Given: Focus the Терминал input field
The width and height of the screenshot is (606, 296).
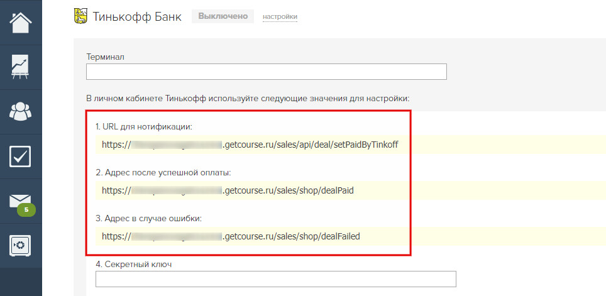Looking at the screenshot, I should pos(267,72).
